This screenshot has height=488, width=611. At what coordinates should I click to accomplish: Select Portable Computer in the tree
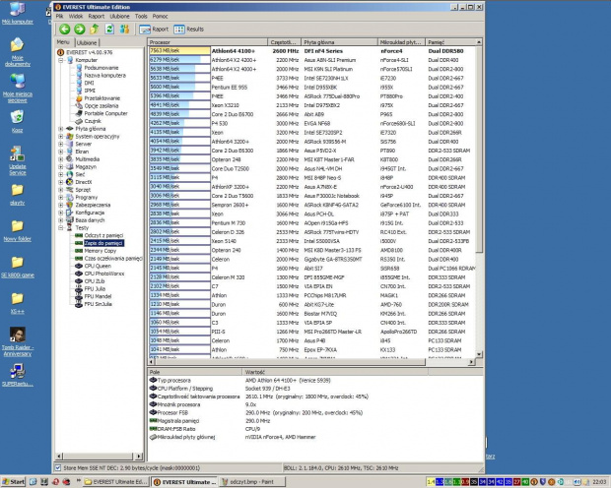point(106,113)
